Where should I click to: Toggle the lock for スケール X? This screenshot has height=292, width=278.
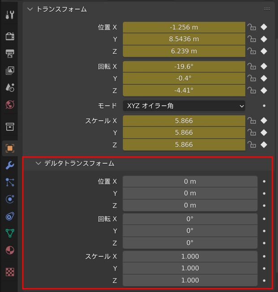point(252,121)
